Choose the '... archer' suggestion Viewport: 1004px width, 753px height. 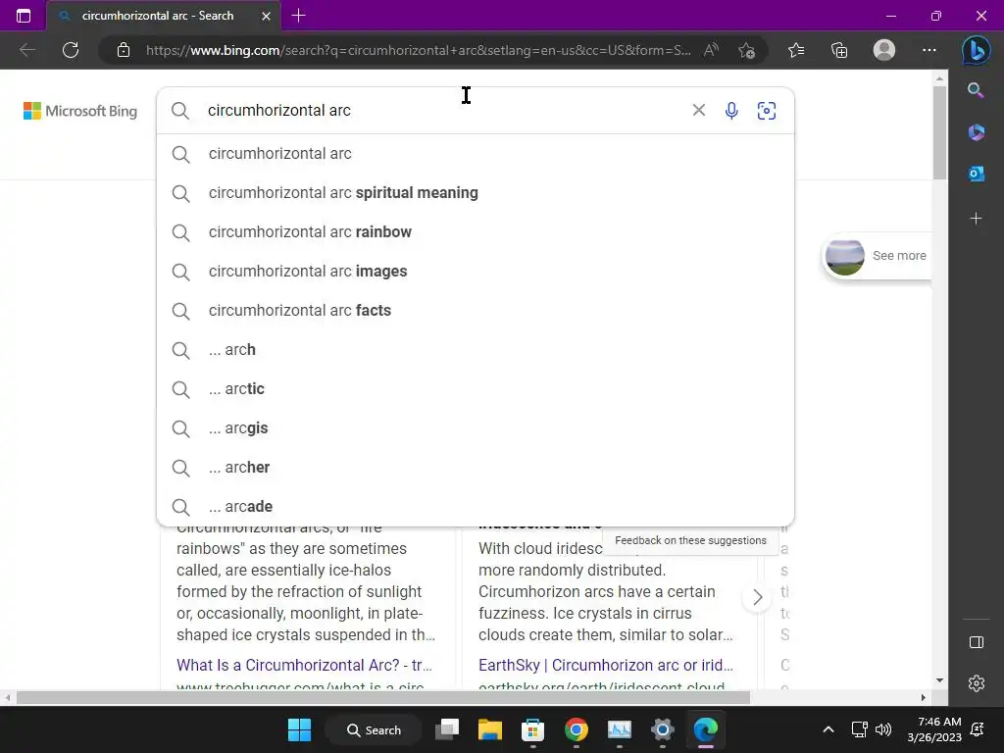click(x=476, y=467)
